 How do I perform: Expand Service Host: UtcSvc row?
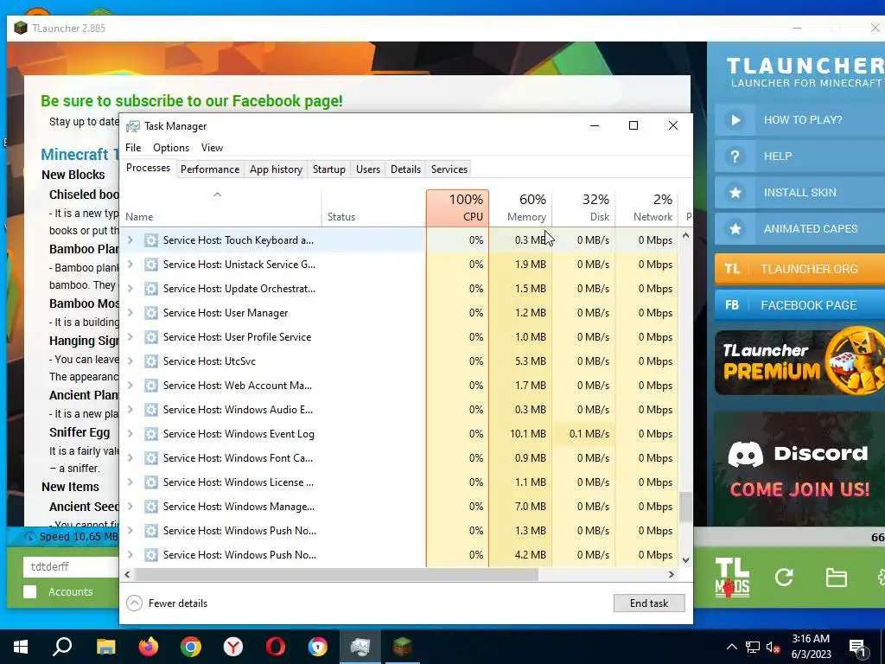(x=131, y=361)
